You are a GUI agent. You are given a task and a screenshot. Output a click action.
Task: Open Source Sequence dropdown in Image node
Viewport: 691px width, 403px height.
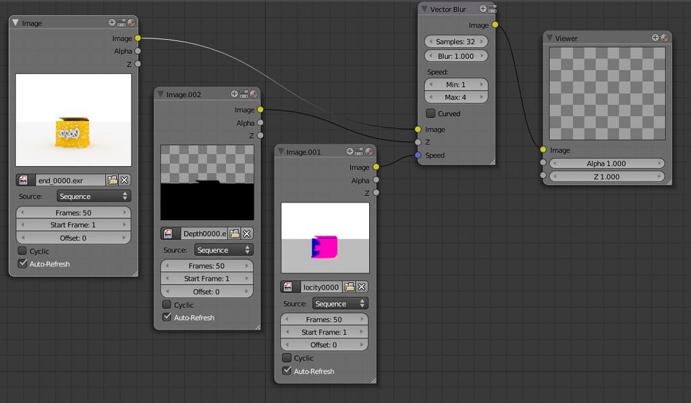94,196
